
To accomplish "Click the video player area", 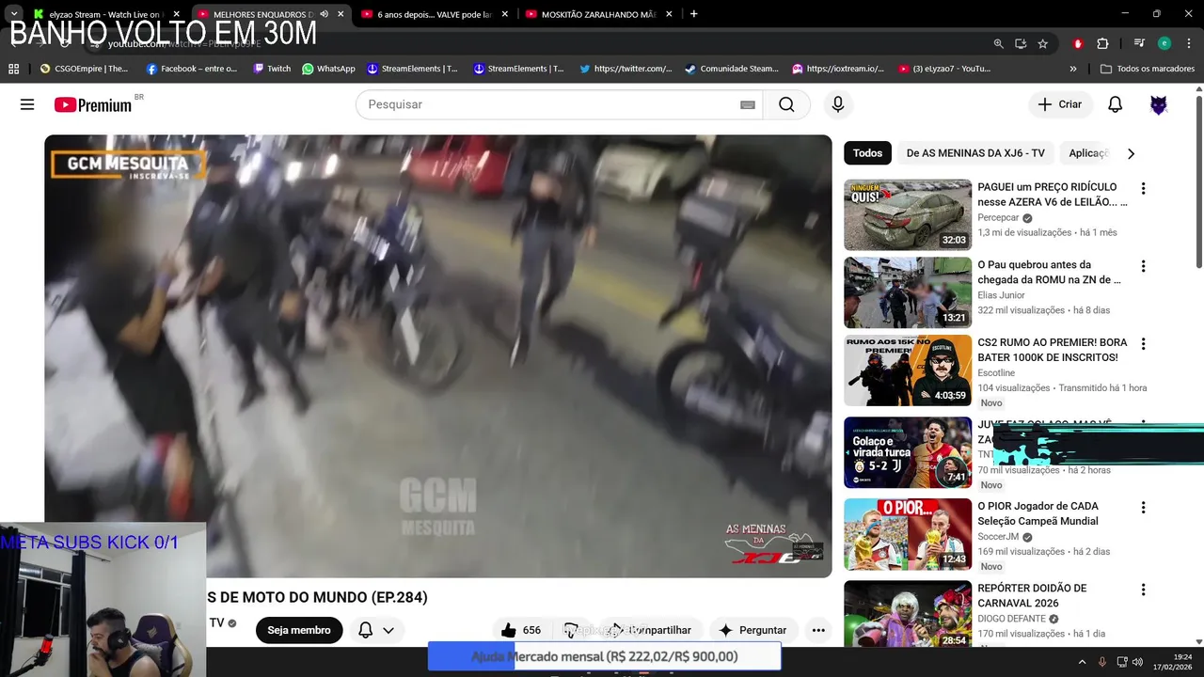I will click(438, 355).
